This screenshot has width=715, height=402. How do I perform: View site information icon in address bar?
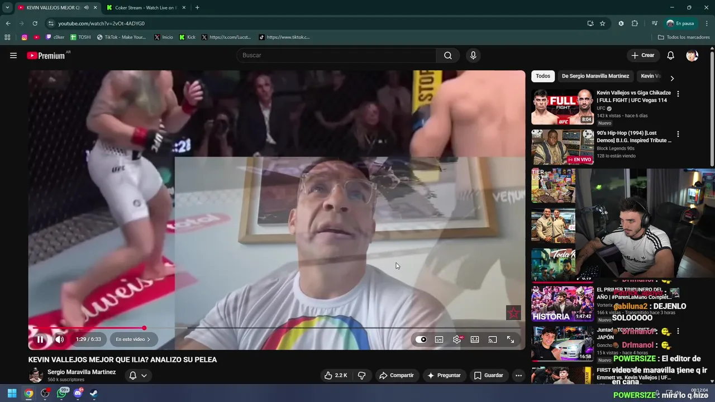click(x=51, y=23)
